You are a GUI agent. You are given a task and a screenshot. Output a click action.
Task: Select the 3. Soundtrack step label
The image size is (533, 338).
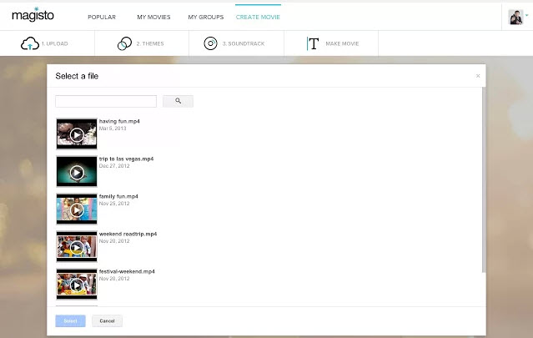244,43
